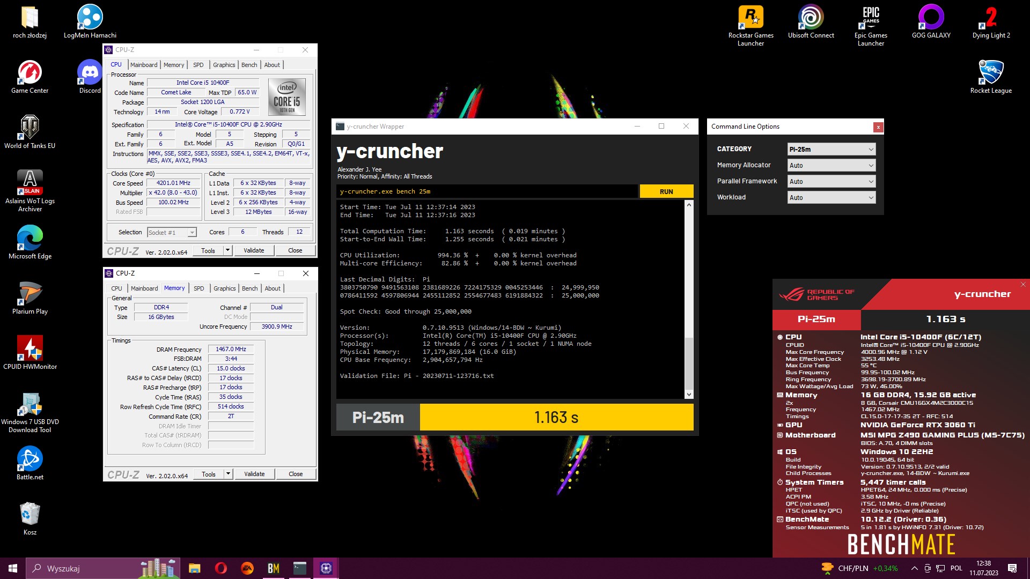Screen dimensions: 1030x579
Task: Click the y-cruncher command line field
Action: coord(487,191)
